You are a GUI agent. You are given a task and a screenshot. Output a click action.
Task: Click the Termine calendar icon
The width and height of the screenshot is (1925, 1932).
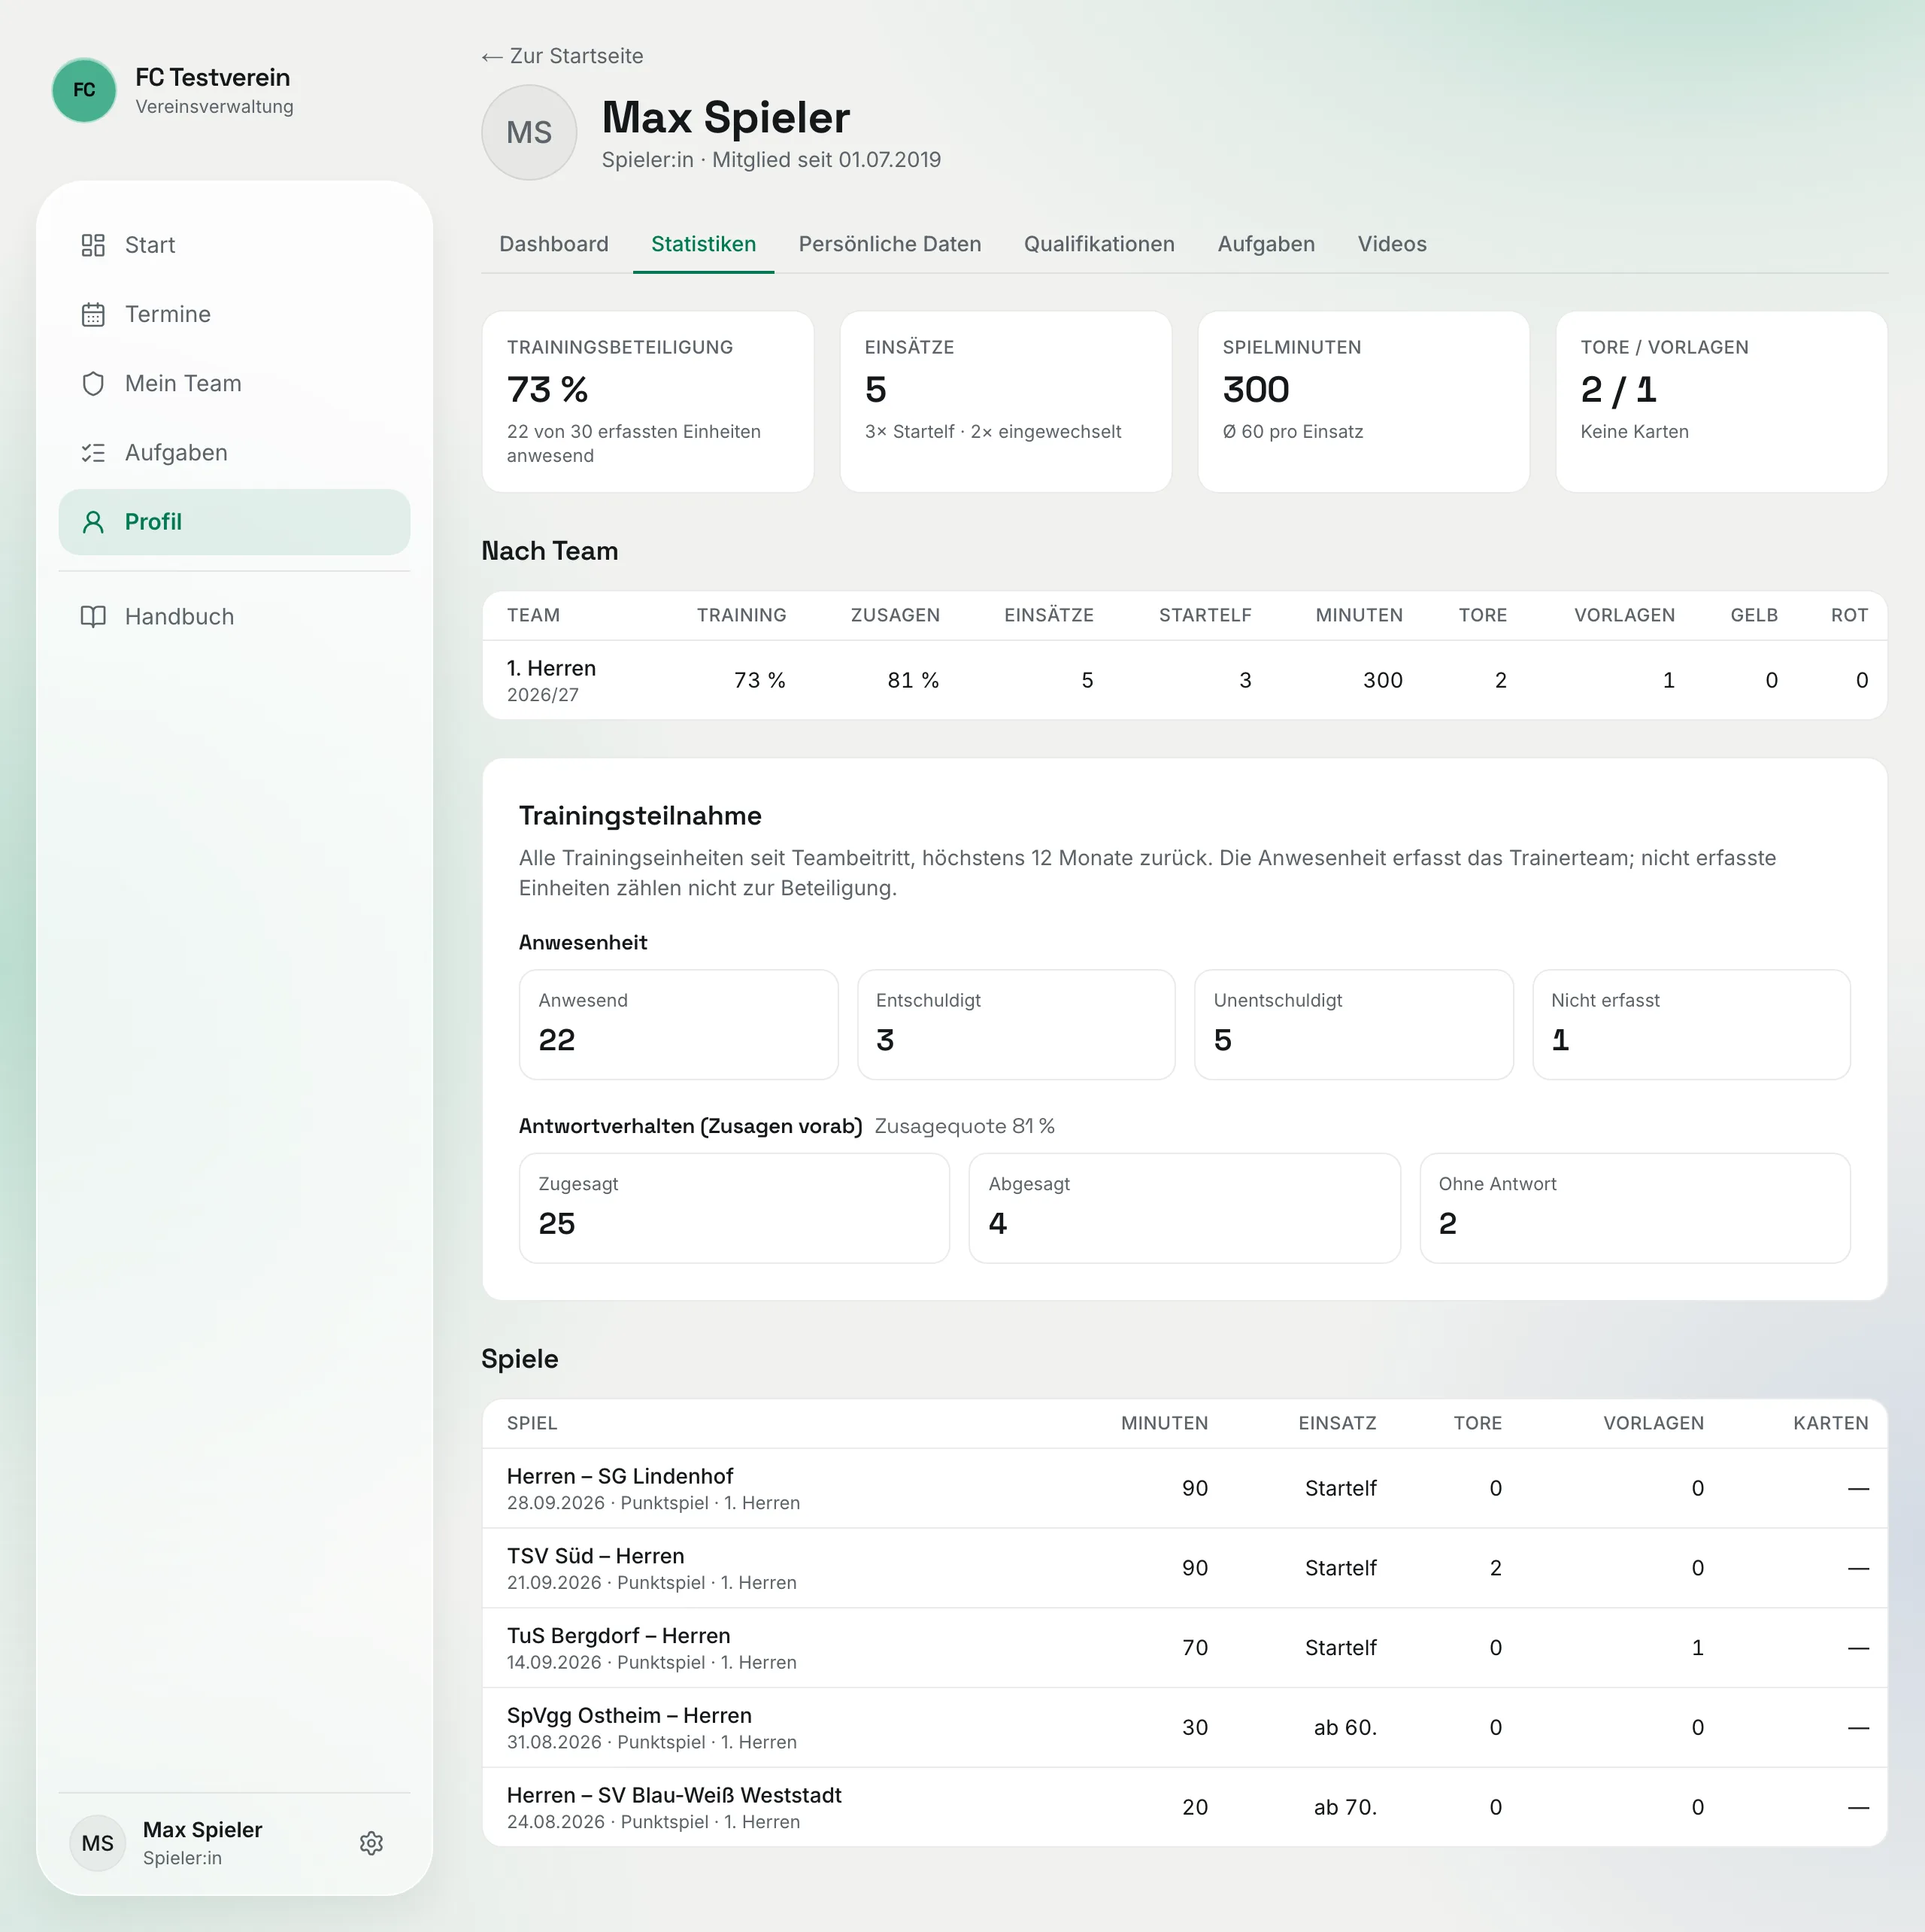pos(93,314)
